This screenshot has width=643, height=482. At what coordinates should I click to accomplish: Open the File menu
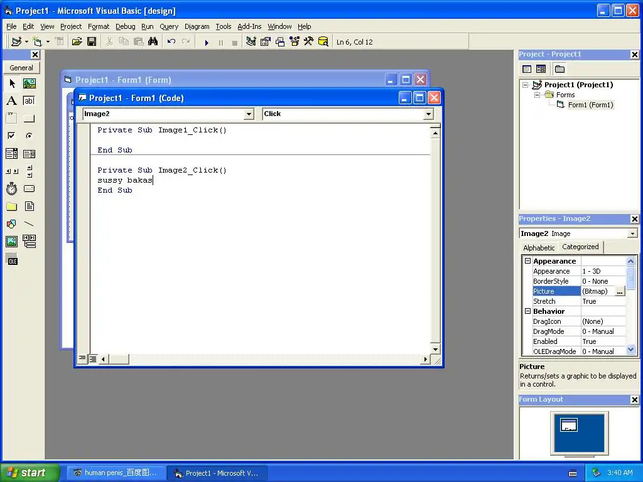coord(11,26)
